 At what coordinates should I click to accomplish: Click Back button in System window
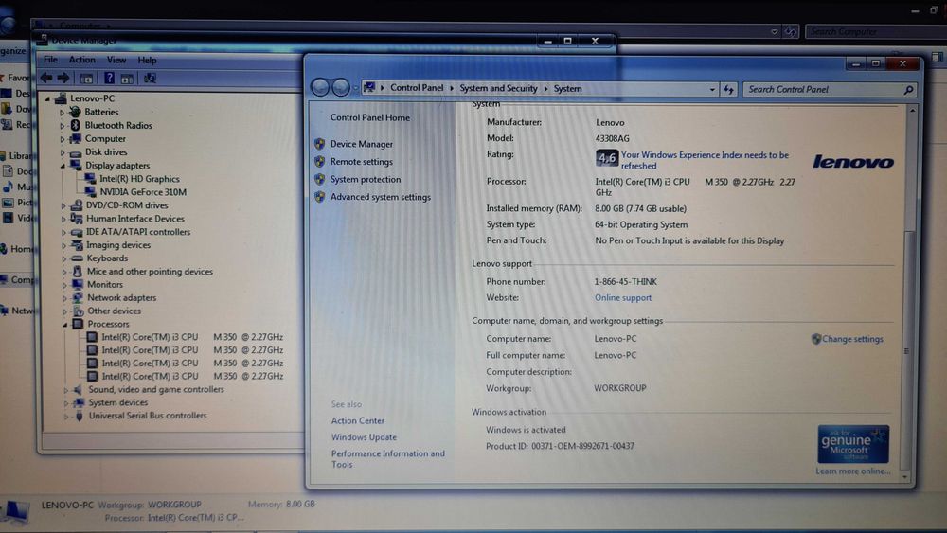point(320,87)
